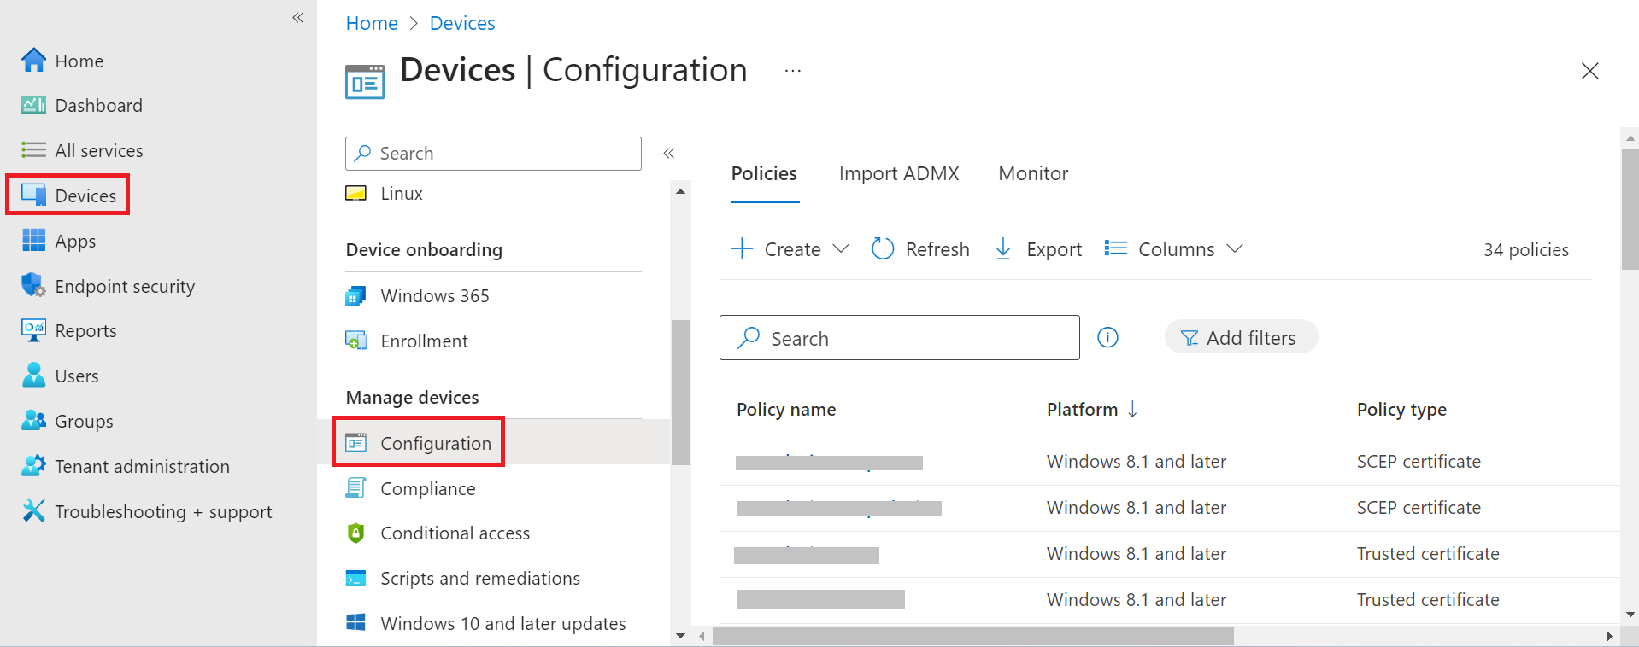Collapse the main left navigation sidebar

(298, 18)
